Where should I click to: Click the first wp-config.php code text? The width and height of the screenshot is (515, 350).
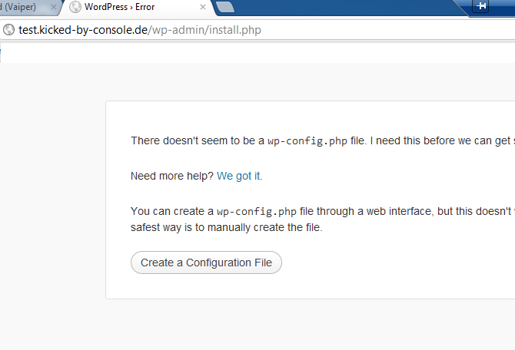(x=307, y=141)
